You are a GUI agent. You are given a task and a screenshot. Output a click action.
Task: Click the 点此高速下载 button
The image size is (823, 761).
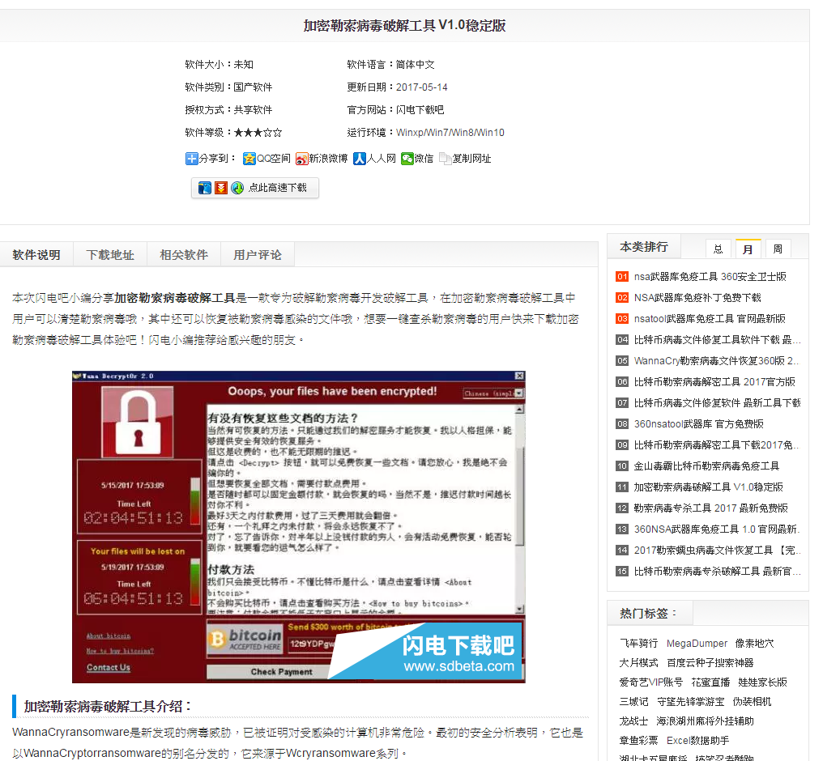tap(255, 188)
